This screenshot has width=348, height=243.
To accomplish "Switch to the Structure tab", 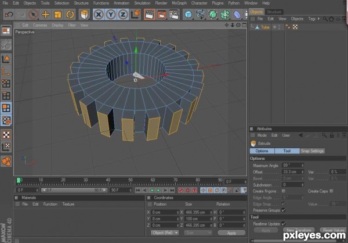I will point(274,12).
